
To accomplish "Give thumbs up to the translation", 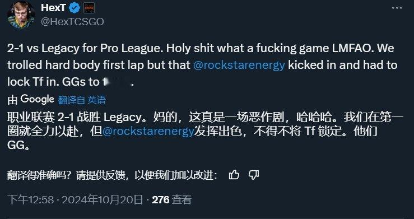I will tap(234, 175).
